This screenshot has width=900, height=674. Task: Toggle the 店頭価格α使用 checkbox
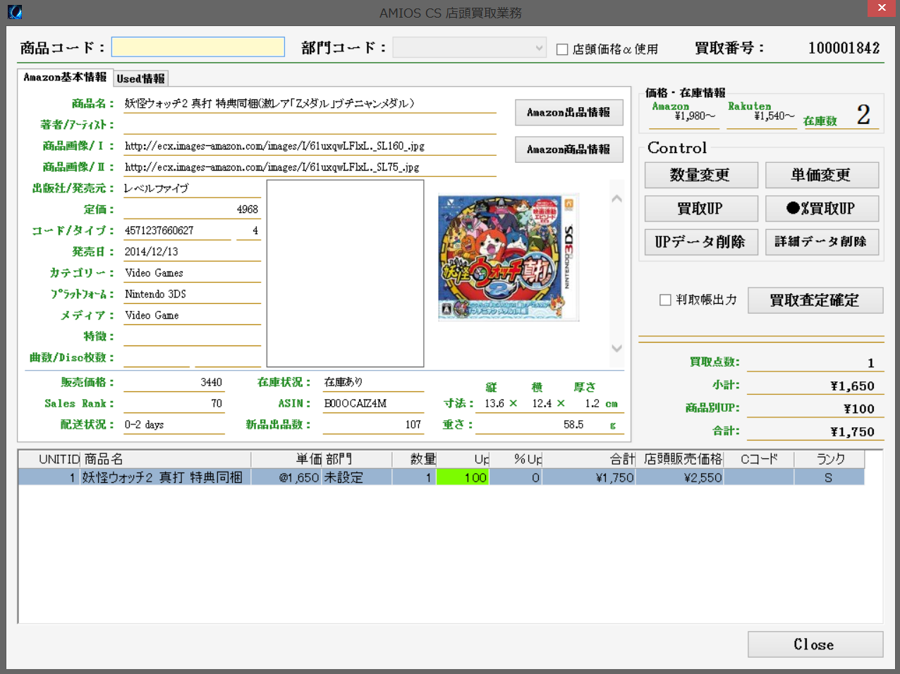pyautogui.click(x=562, y=49)
